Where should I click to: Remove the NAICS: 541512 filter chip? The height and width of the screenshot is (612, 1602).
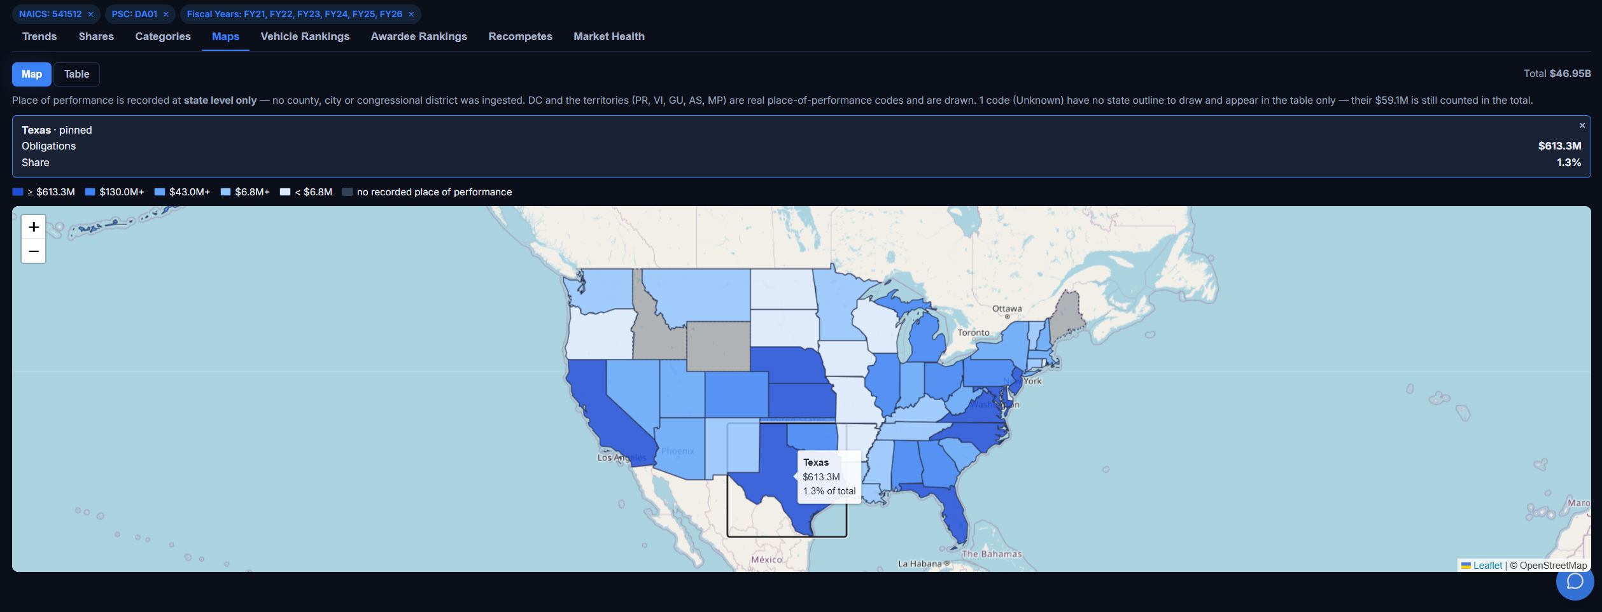click(90, 14)
